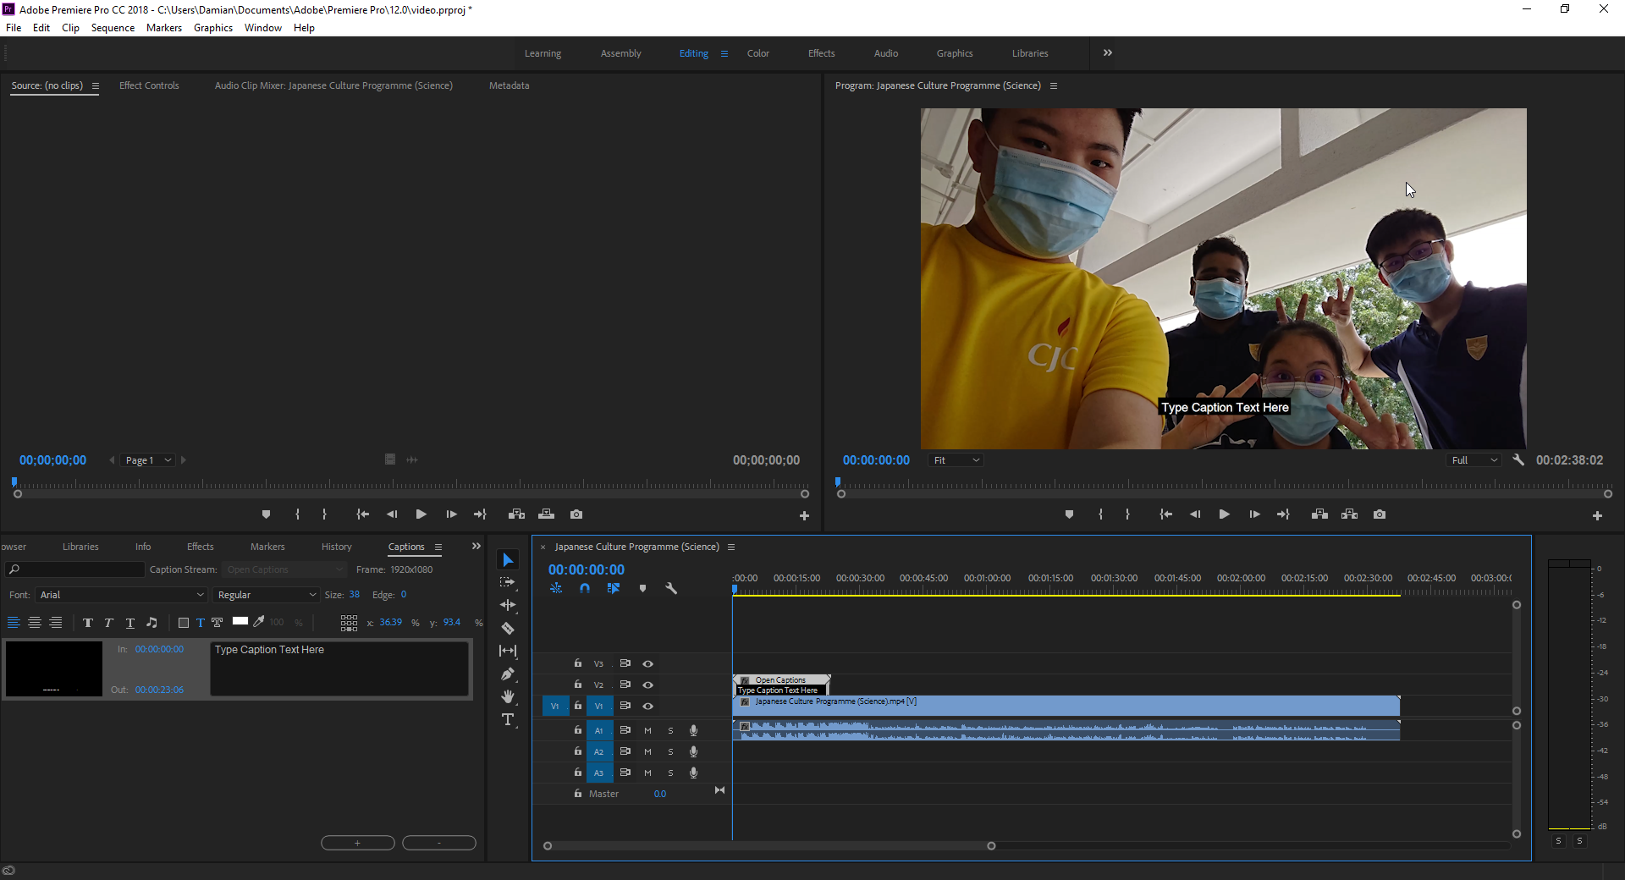Toggle lock on track V3

click(578, 663)
